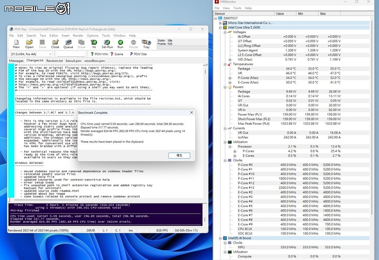This screenshot has width=379, height=260.
Task: Open HWMonitor Tools menu
Action: [237, 8]
